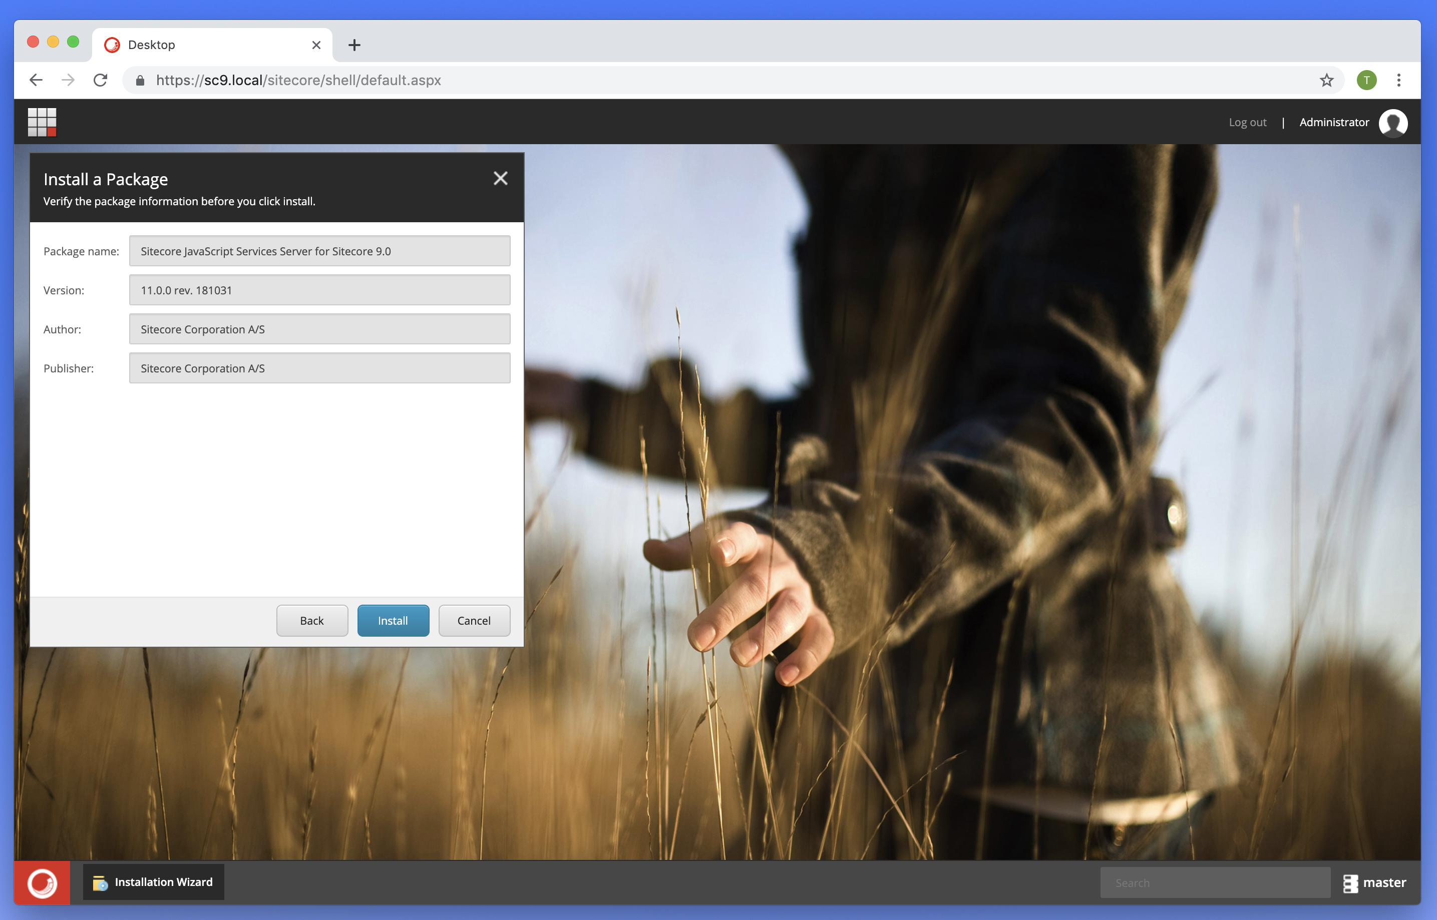Image resolution: width=1437 pixels, height=920 pixels.
Task: Log out of Sitecore
Action: coord(1248,123)
